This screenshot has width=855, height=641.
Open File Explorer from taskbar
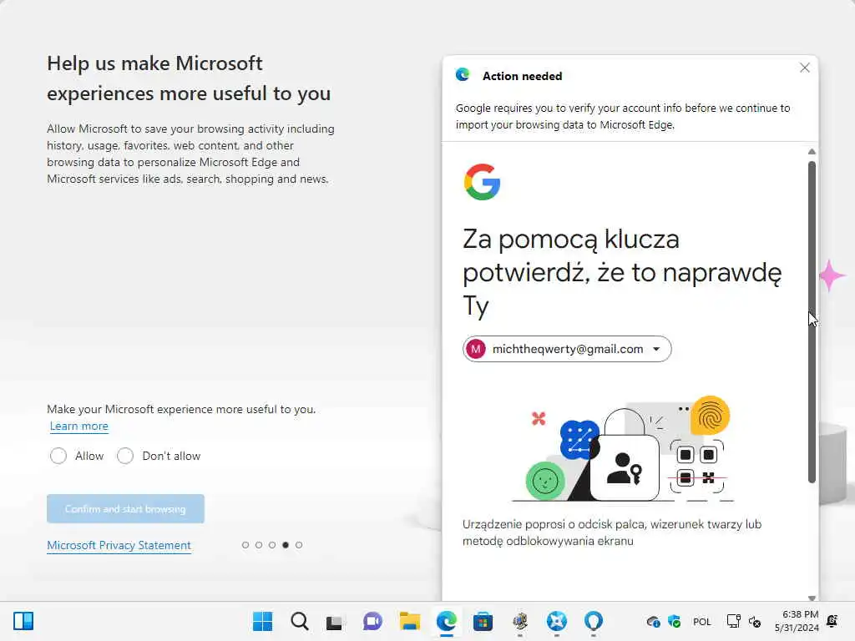pyautogui.click(x=409, y=621)
